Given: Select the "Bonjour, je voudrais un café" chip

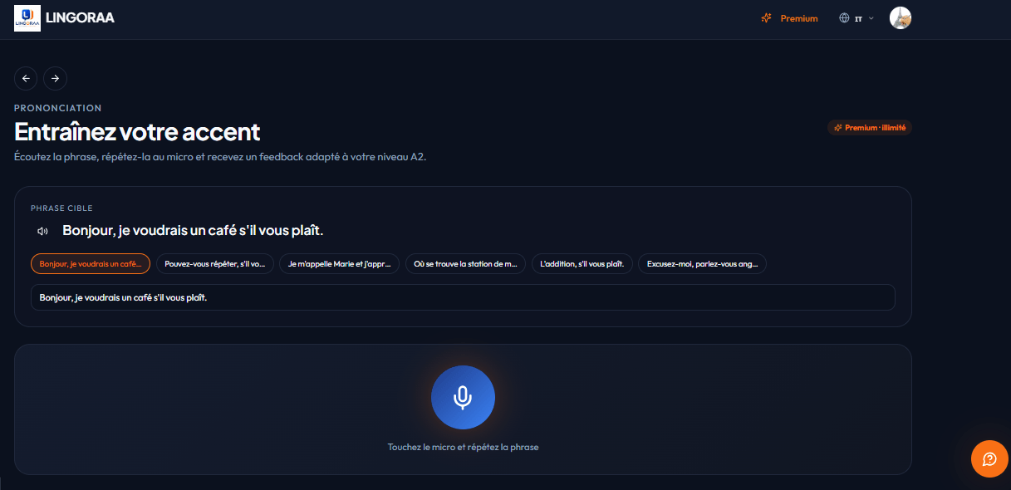Looking at the screenshot, I should coord(91,263).
